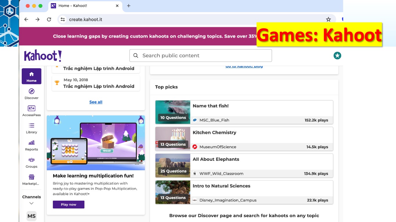This screenshot has width=396, height=222.
Task: Click the green star upgrade icon
Action: (x=337, y=55)
